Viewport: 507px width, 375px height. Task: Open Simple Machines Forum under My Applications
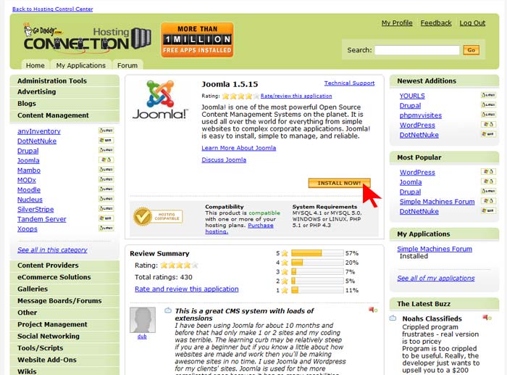(435, 249)
